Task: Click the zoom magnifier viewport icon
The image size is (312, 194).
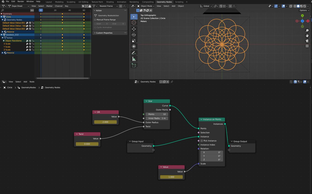Action: pos(307,30)
